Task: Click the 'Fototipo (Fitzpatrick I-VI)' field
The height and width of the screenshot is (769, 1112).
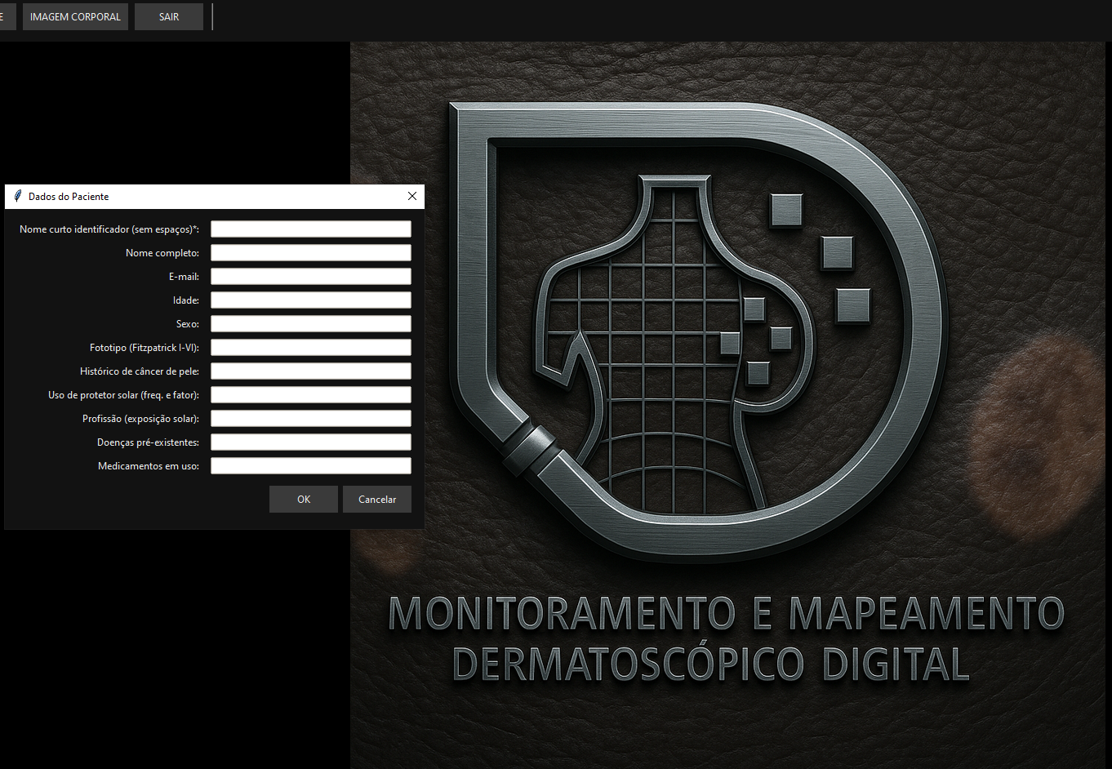Action: coord(310,347)
